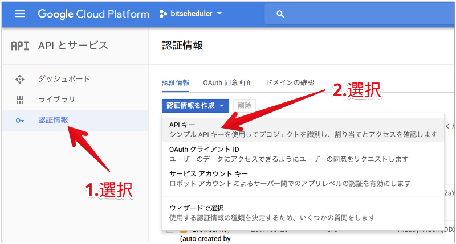Expand the 認証情報を作成 dropdown button

(196, 106)
